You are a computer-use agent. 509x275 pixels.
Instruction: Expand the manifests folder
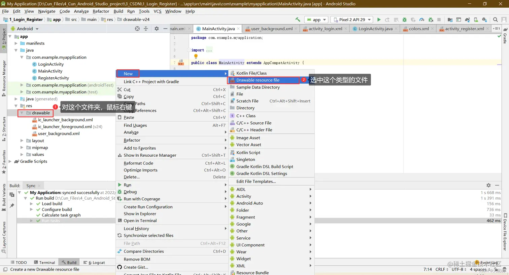(x=16, y=43)
